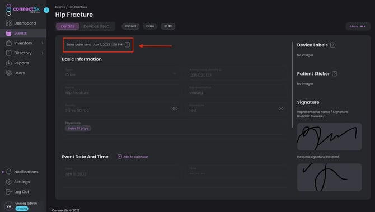
Task: Go to Events breadcrumb link
Action: [x=60, y=7]
